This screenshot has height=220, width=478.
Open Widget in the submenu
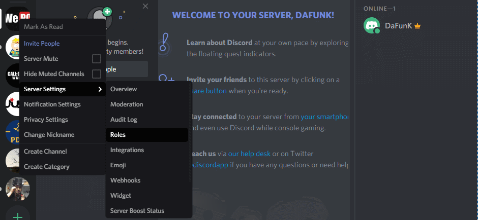[147, 195]
